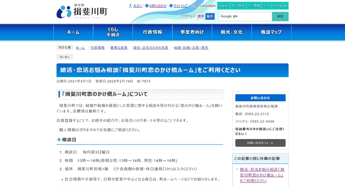The height and width of the screenshot is (186, 345).
Task: Open サイトマップ link
Action: [180, 6]
